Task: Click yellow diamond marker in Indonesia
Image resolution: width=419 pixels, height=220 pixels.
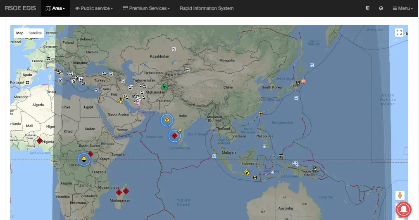Action: pyautogui.click(x=247, y=173)
